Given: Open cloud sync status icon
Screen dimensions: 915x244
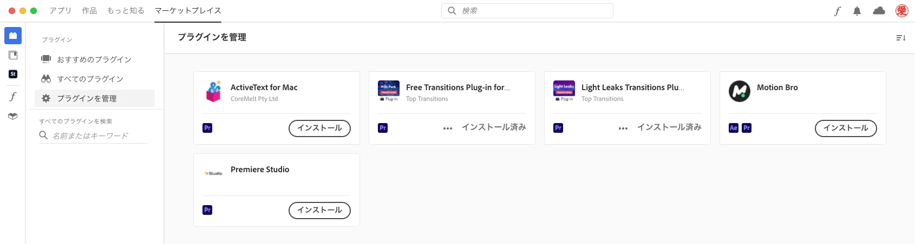Looking at the screenshot, I should tap(879, 11).
